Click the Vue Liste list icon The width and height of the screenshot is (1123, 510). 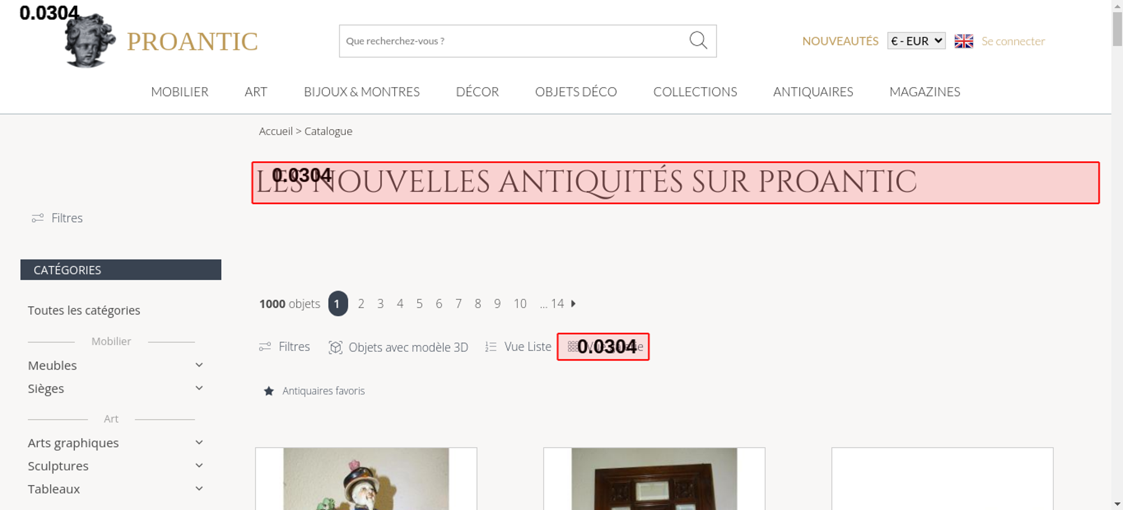[x=491, y=347]
